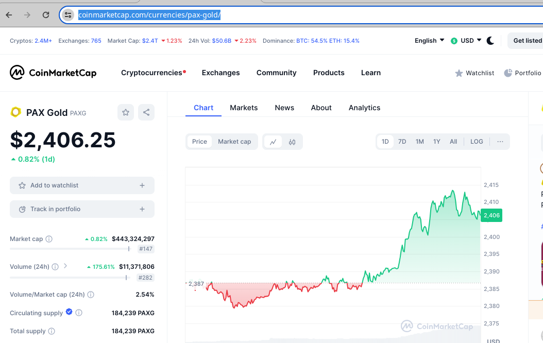Open the site information icon in the address bar
The width and height of the screenshot is (543, 343).
68,15
